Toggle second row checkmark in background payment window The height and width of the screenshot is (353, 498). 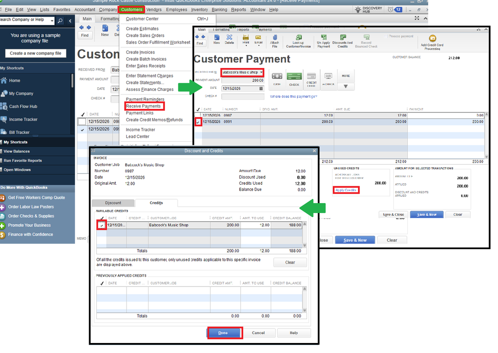pos(82,129)
